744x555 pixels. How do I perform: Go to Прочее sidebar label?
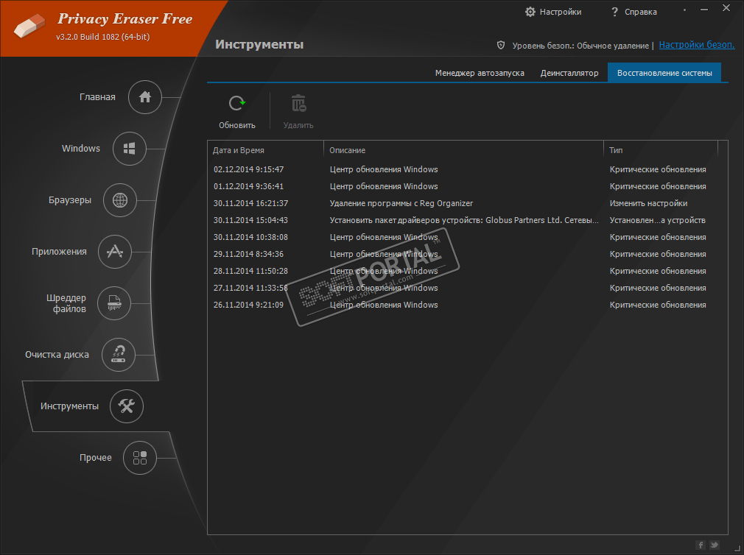click(x=95, y=458)
